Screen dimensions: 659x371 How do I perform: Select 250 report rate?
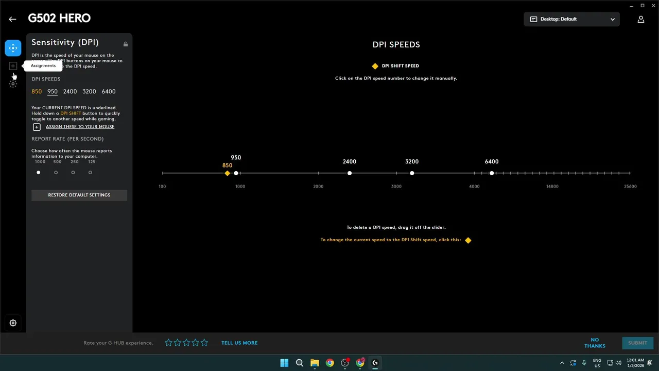pyautogui.click(x=73, y=173)
